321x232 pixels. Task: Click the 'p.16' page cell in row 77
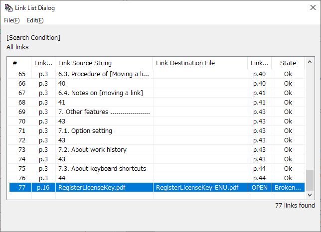click(43, 187)
